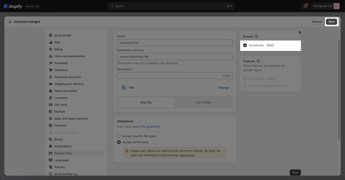This screenshot has width=345, height=180.
Task: Click Change to pick another type
Action: (223, 87)
